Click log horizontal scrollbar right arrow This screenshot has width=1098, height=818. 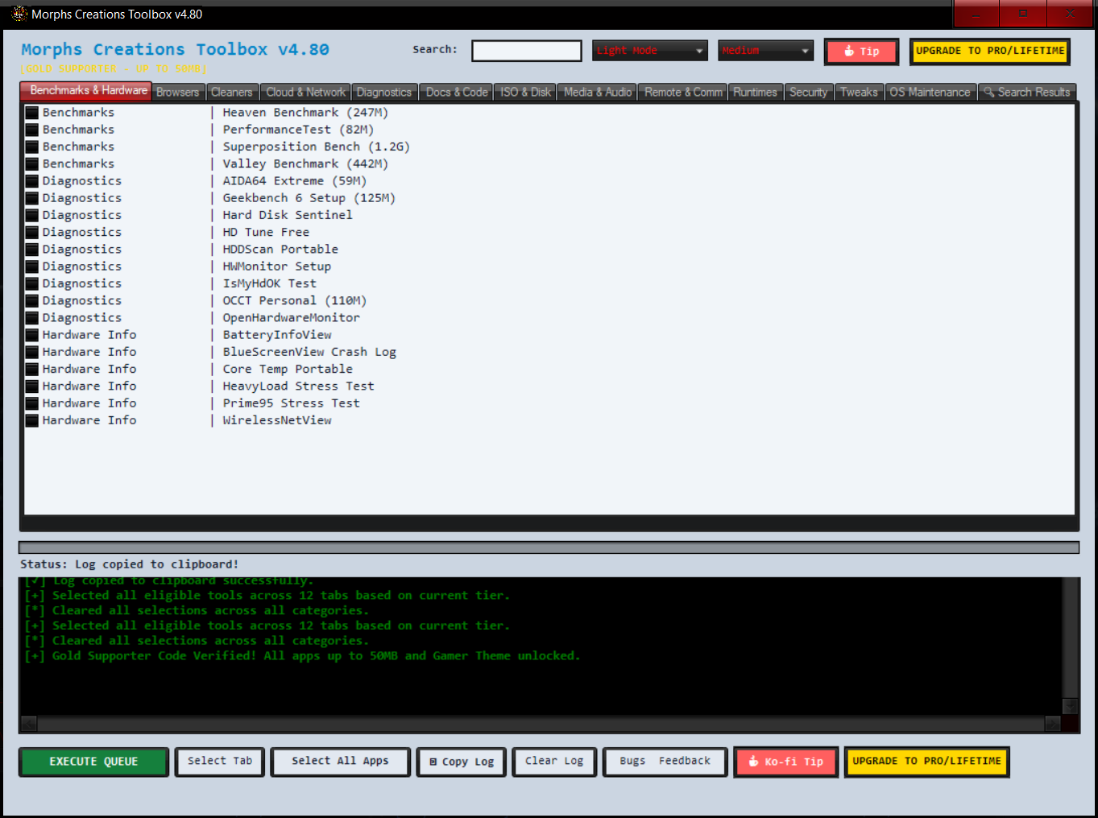[1053, 723]
